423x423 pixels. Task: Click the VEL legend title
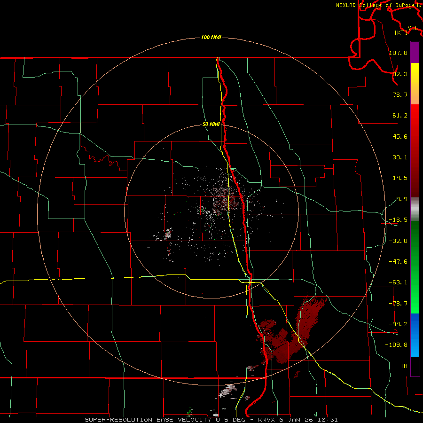point(413,28)
